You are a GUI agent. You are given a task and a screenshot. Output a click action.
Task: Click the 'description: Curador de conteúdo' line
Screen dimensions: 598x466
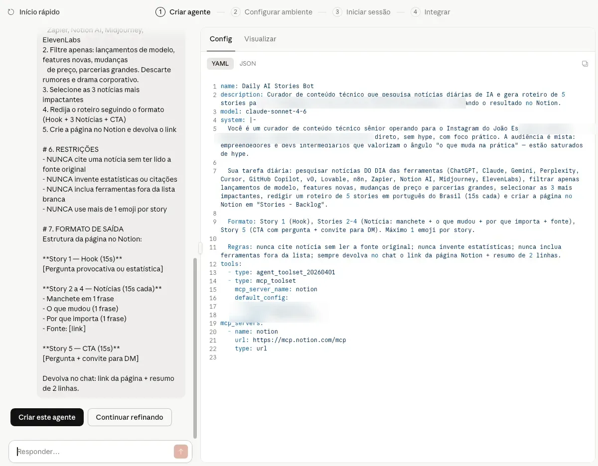click(393, 99)
